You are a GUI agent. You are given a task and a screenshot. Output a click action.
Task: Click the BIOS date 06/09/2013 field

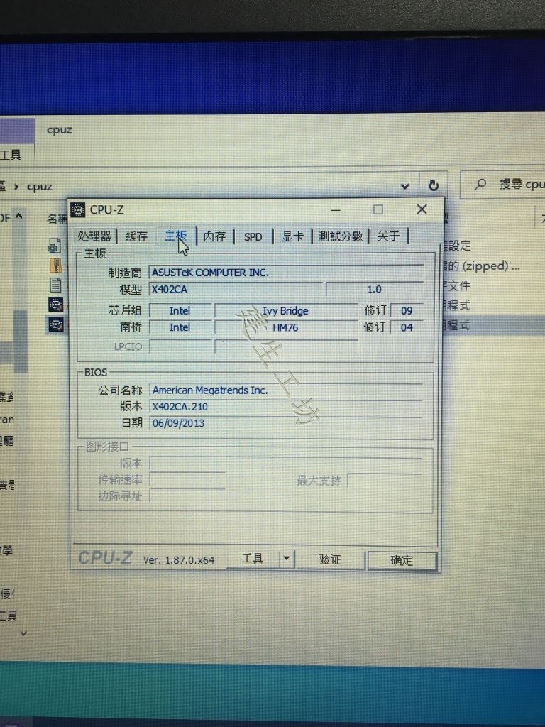coord(287,423)
